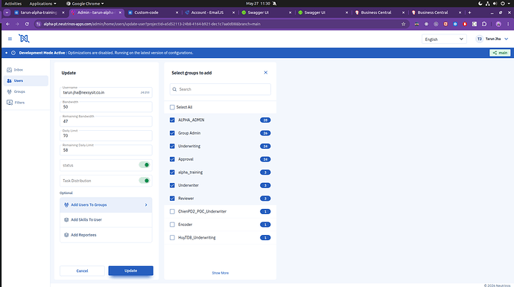Open the Chrome three-dot menu

click(x=509, y=24)
